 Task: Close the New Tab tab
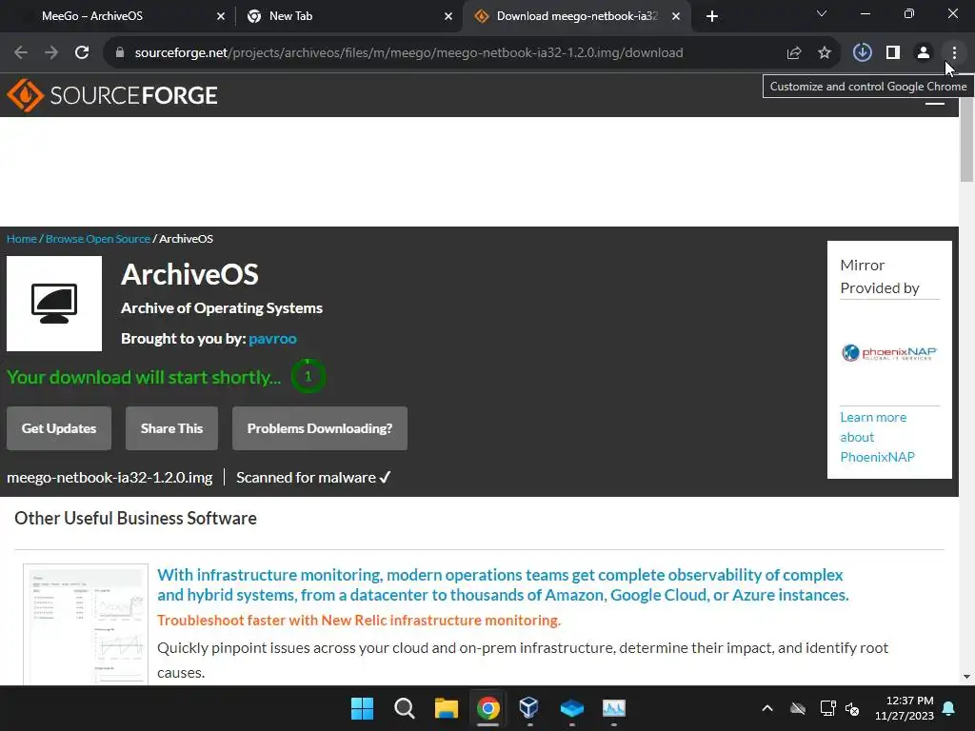[448, 17]
